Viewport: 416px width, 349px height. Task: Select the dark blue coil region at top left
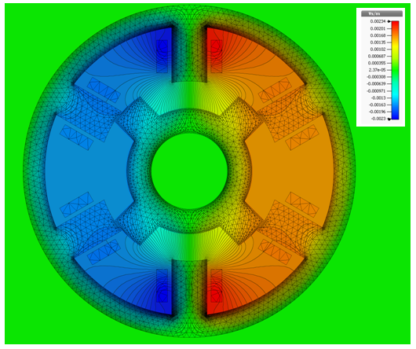point(162,57)
